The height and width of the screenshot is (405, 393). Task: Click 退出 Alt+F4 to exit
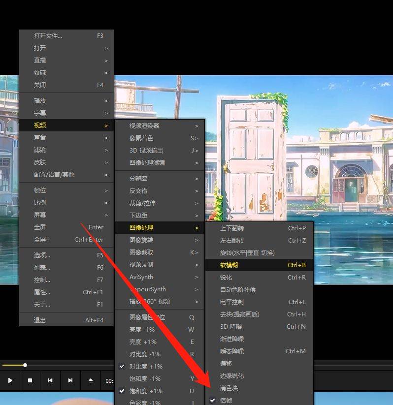click(66, 320)
